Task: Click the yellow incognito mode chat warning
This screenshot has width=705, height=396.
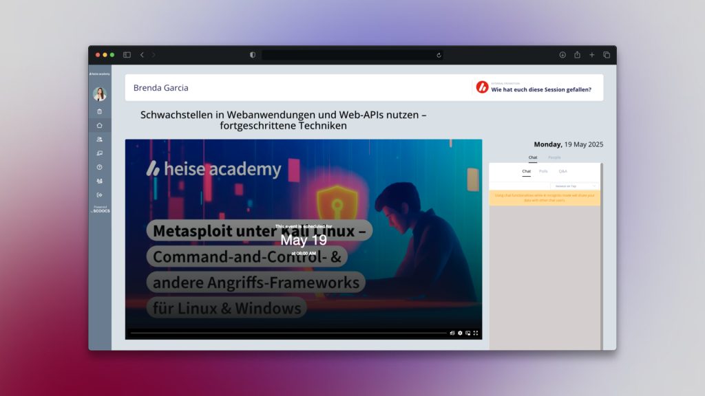Action: point(545,198)
